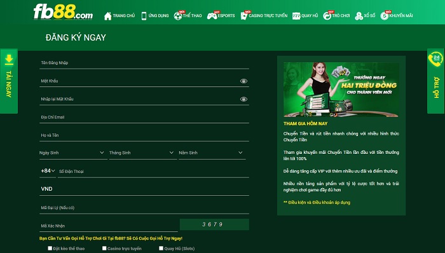
Task: Click the home icon beside Trang Chủ
Action: 107,16
